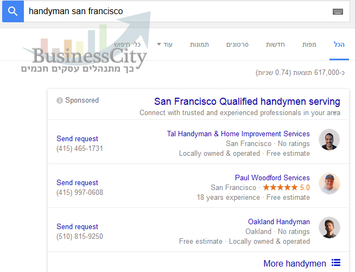Switch to the מפות tab
This screenshot has width=355, height=272.
point(309,45)
